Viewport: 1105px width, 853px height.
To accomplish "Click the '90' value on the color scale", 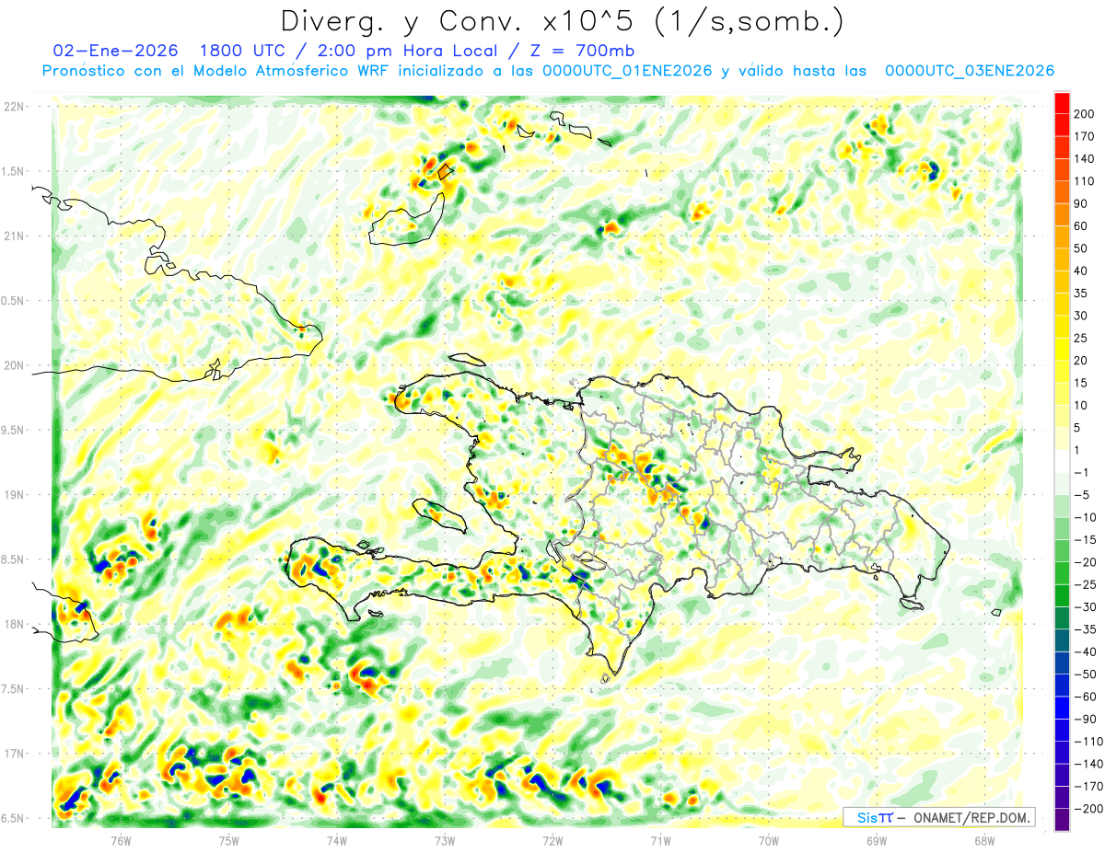I will click(1082, 203).
